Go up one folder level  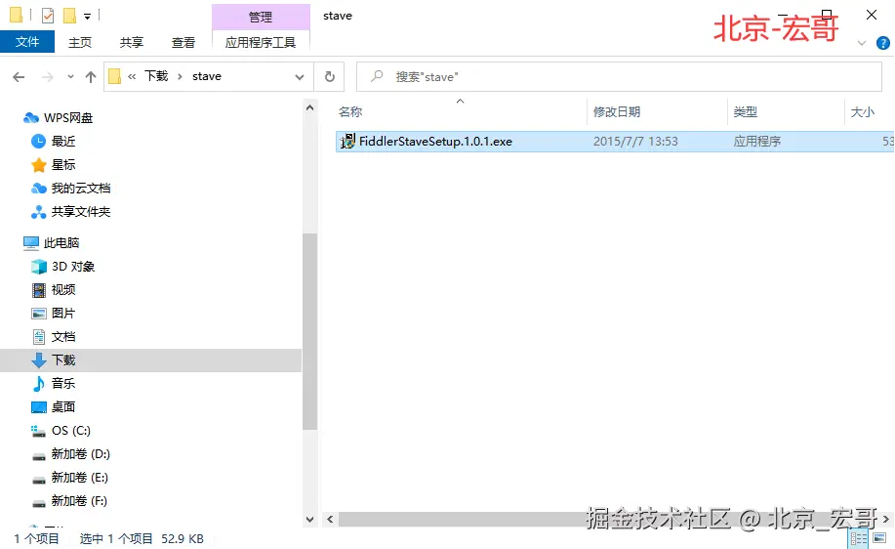point(90,76)
